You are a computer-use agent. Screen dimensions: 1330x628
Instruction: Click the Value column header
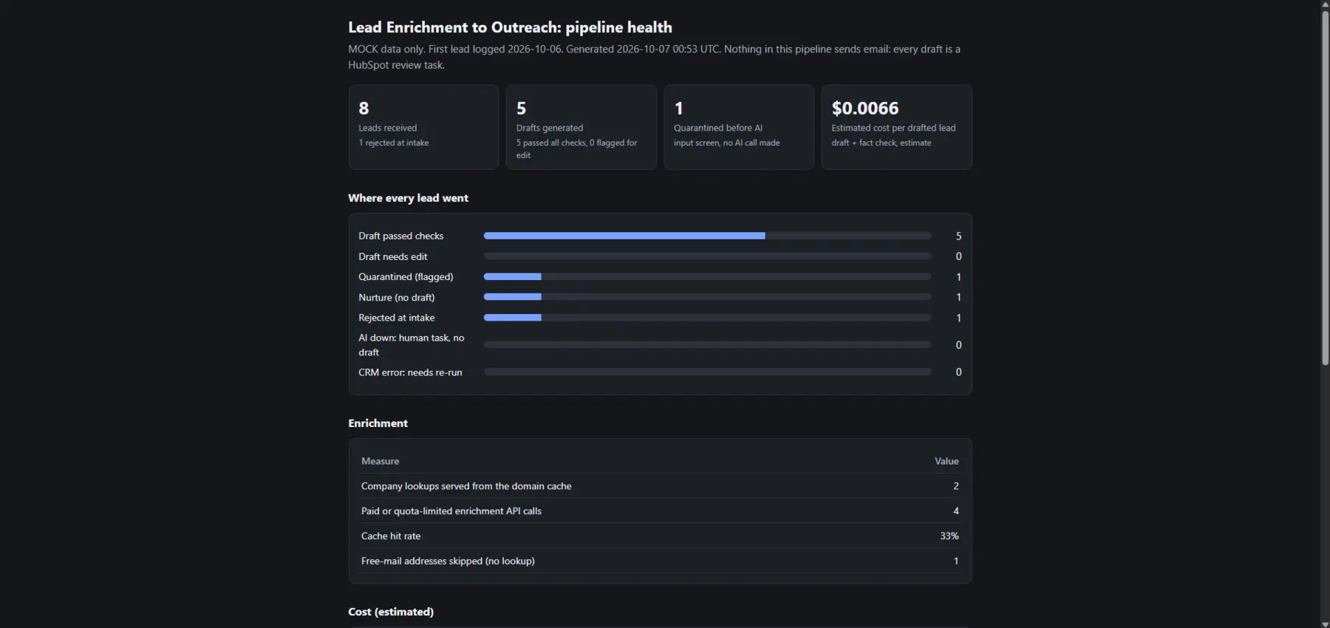click(x=947, y=461)
